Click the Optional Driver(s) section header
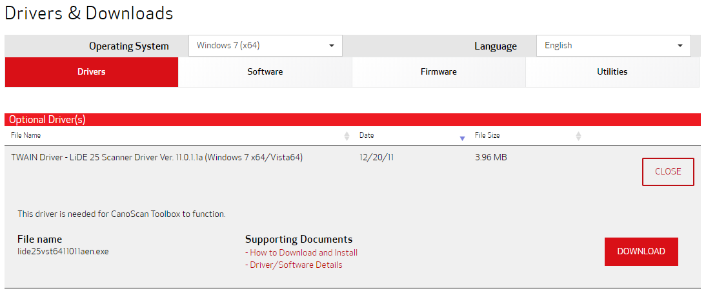Screen dimensions: 706x291 click(x=352, y=120)
